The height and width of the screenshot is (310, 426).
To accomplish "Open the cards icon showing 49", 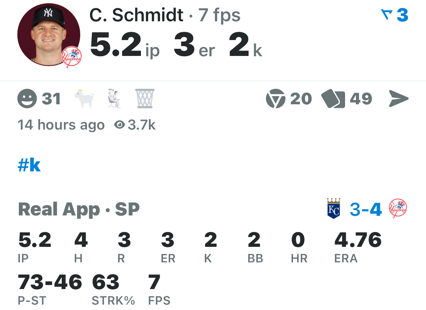I will pyautogui.click(x=333, y=99).
